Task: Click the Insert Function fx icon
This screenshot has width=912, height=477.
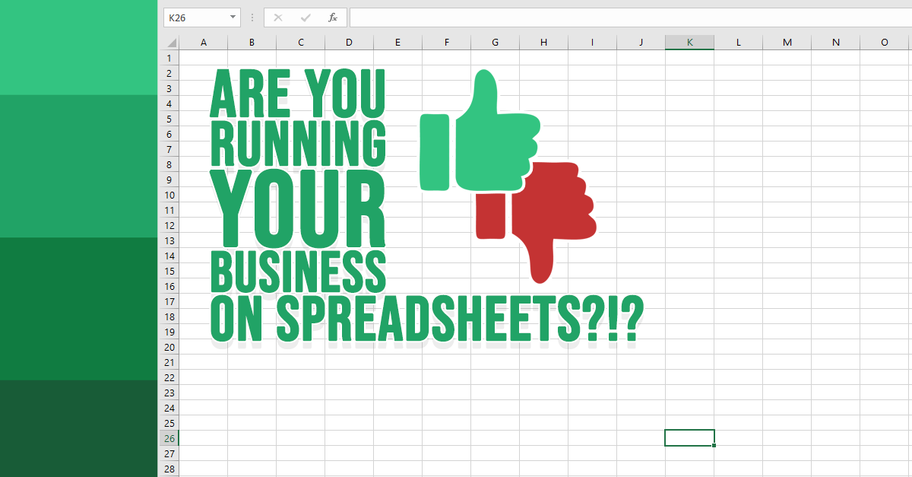Action: [332, 17]
